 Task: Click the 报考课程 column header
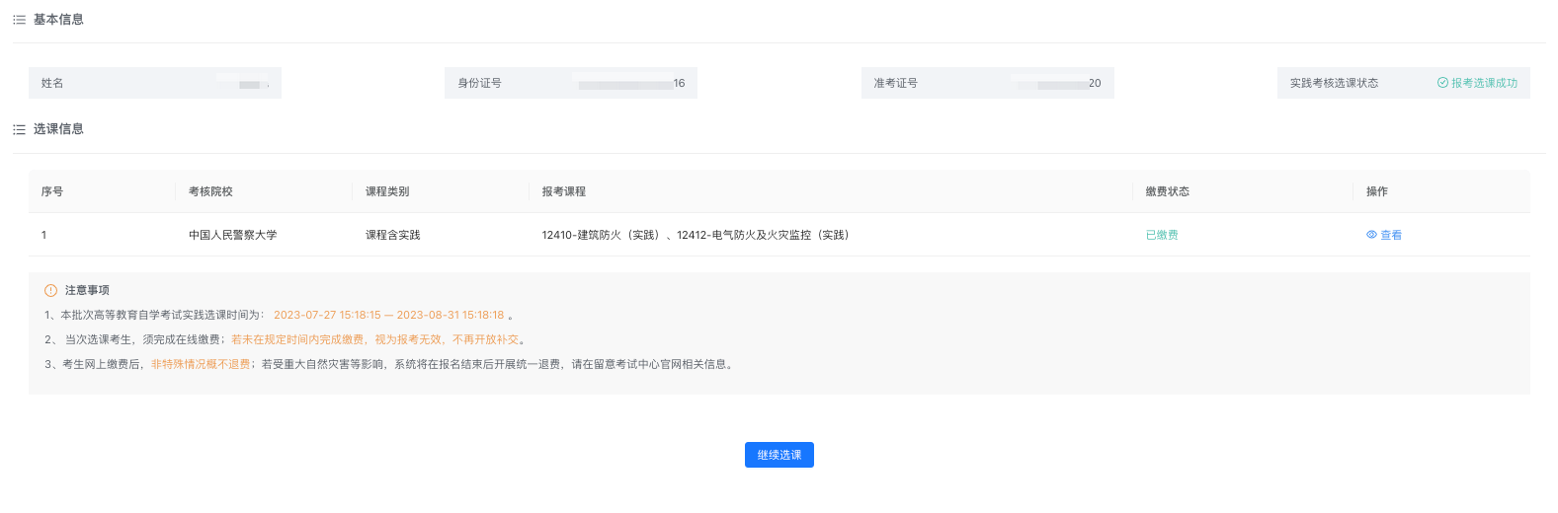point(564,191)
